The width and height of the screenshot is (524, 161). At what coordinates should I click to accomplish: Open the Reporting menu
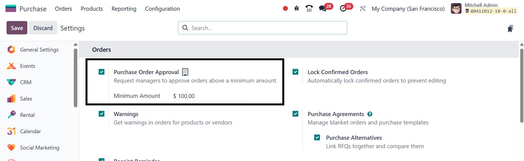point(124,9)
